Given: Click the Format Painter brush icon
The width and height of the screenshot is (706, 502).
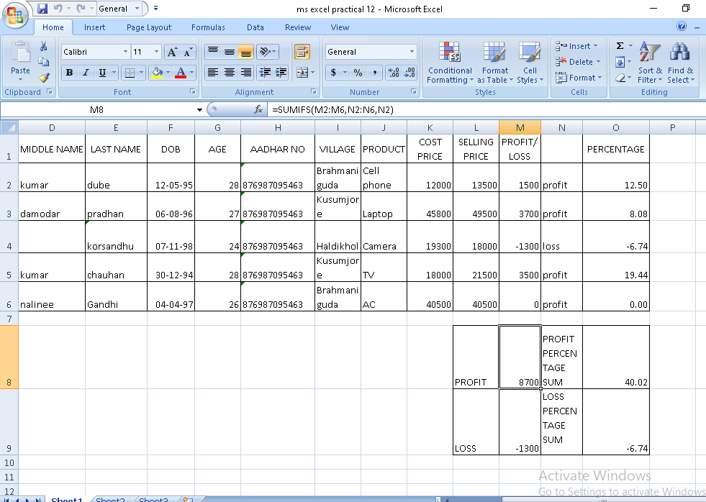Looking at the screenshot, I should (x=44, y=78).
